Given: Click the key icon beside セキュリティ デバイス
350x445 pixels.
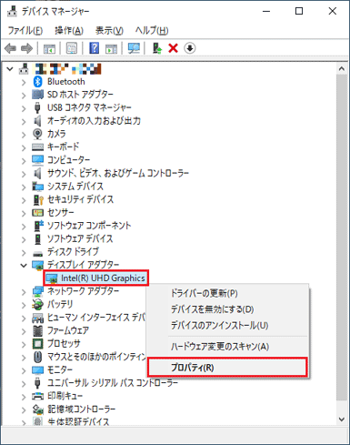Looking at the screenshot, I should (38, 199).
